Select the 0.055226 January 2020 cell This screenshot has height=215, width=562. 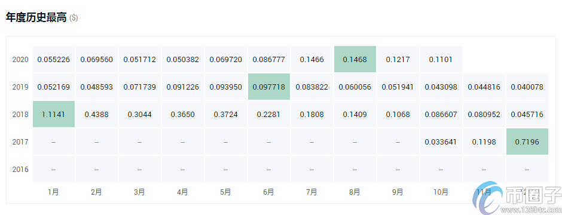click(x=54, y=59)
